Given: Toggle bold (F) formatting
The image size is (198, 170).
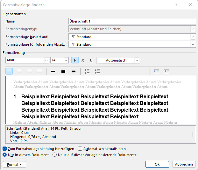Looking at the screenshot, I should [x=75, y=60].
